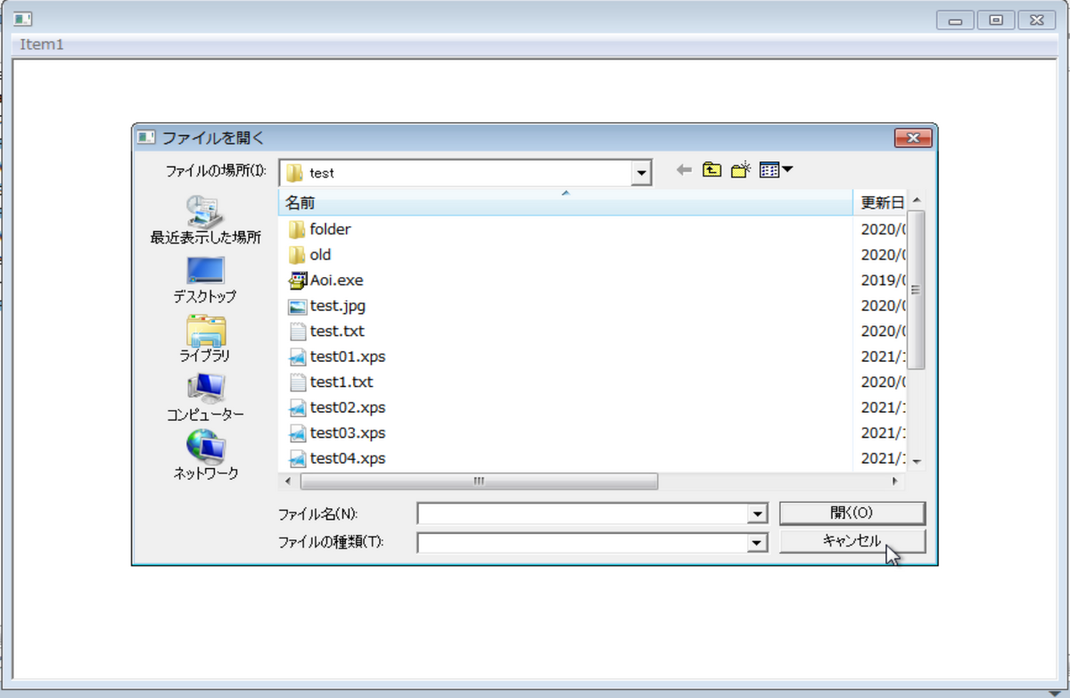
Task: Click the date of Aoi.exe
Action: [883, 280]
